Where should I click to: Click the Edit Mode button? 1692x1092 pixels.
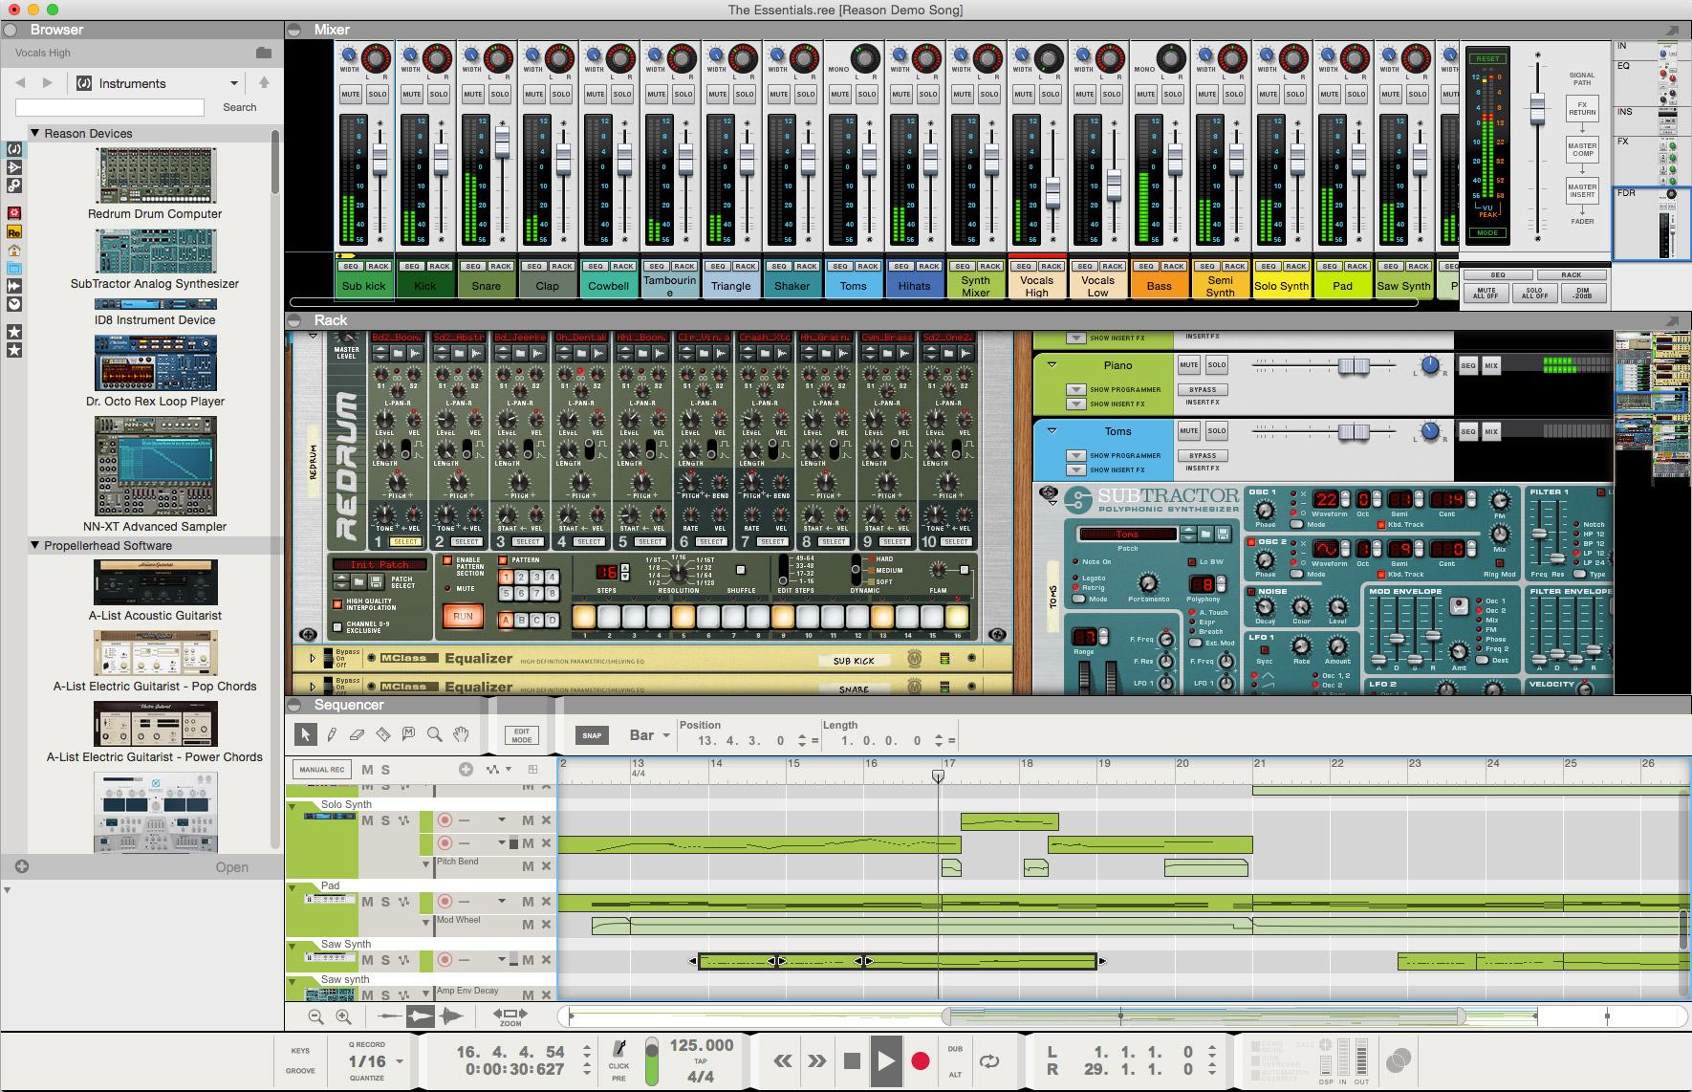coord(522,735)
